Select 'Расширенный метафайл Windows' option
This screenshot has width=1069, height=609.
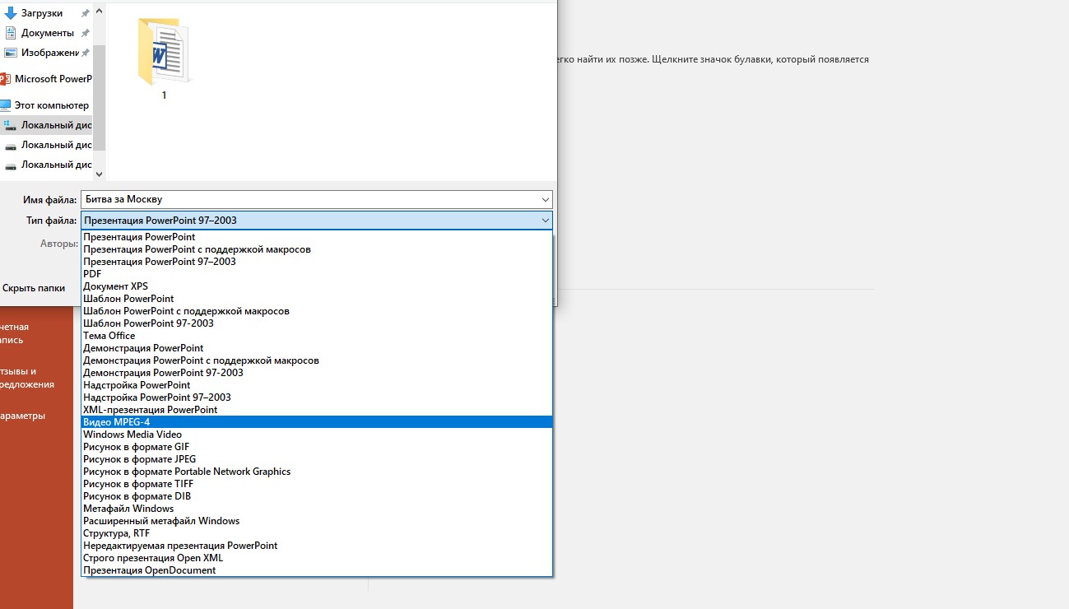click(317, 521)
